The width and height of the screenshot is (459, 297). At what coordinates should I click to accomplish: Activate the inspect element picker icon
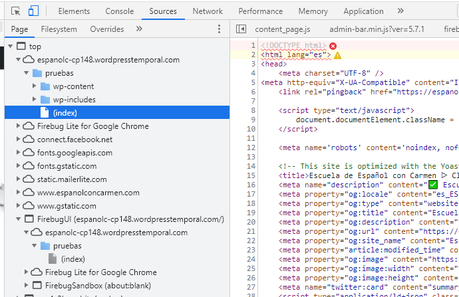point(15,11)
